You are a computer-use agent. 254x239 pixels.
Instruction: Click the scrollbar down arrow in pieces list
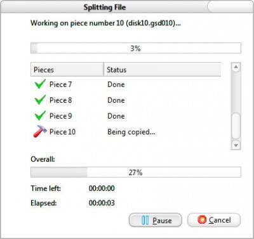(x=236, y=145)
